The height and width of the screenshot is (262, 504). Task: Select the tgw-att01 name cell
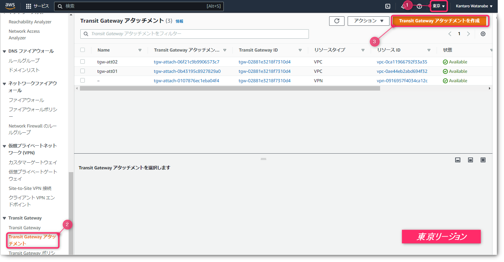[108, 71]
